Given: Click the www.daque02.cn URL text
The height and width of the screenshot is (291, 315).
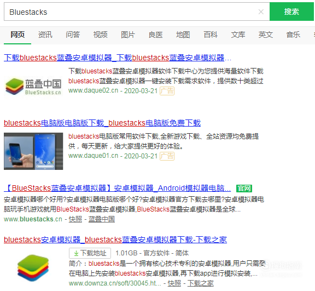Looking at the screenshot, I should tap(93, 91).
